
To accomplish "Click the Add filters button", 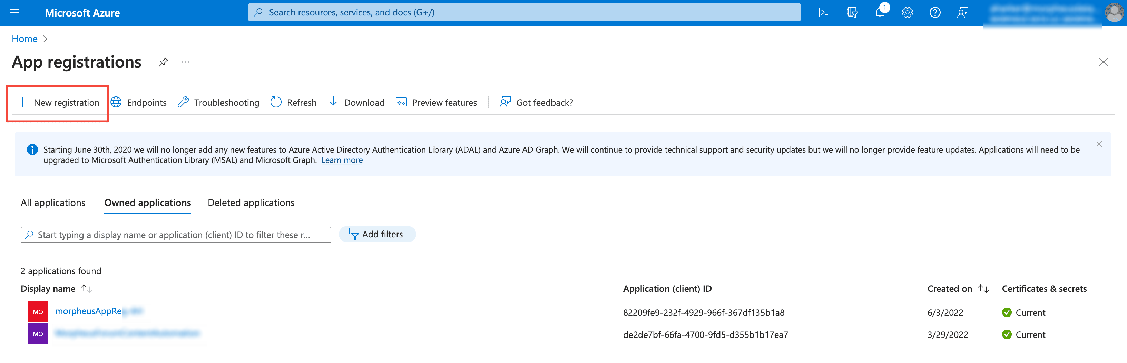I will (x=377, y=235).
